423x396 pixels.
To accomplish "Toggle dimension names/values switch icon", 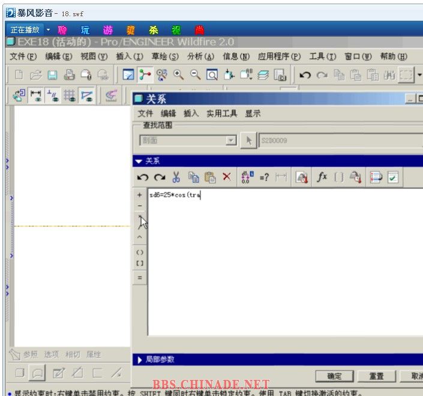I will [x=247, y=178].
